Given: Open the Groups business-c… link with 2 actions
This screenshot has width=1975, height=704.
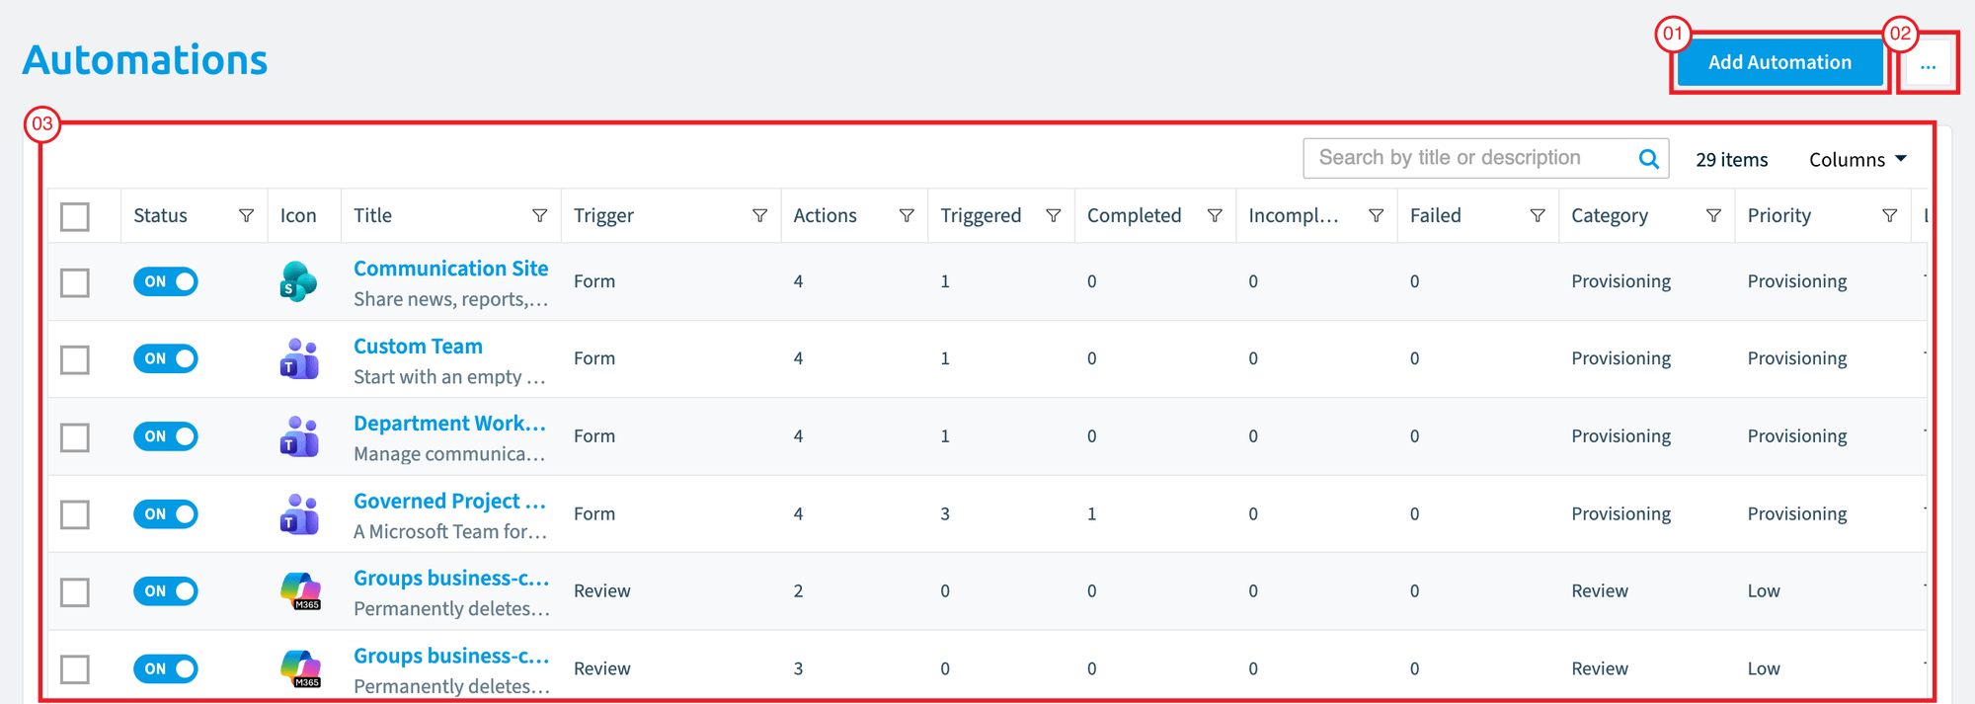Looking at the screenshot, I should tap(451, 579).
